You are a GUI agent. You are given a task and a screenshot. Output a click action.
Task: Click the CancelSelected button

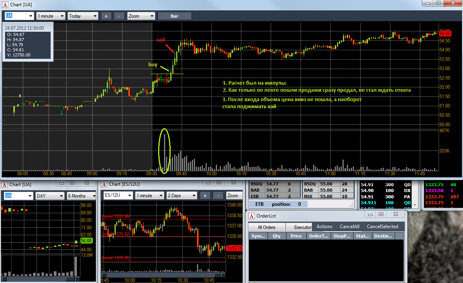[383, 226]
